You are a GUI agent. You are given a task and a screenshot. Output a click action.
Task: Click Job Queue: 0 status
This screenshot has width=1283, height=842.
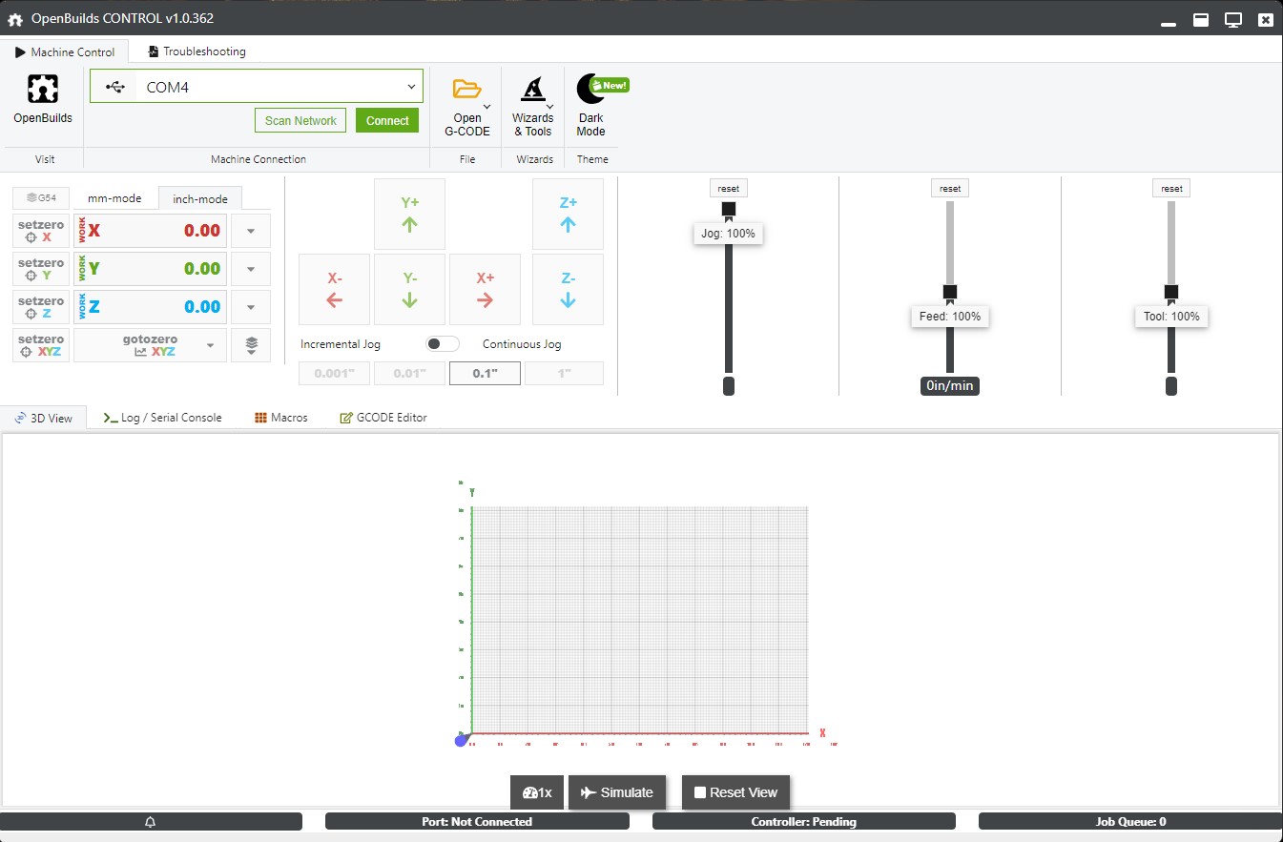tap(1130, 821)
